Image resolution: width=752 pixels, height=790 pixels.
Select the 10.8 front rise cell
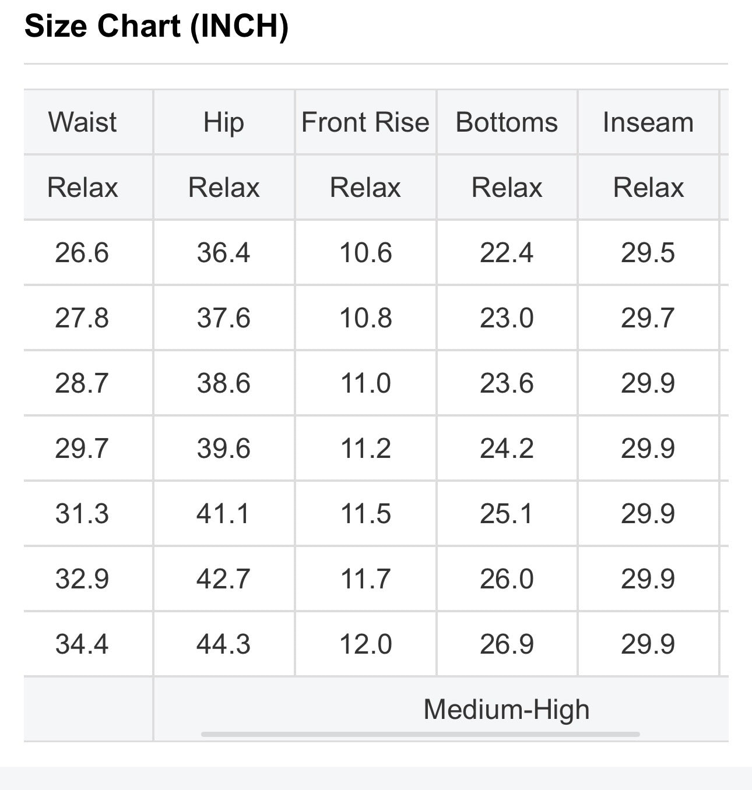point(366,318)
